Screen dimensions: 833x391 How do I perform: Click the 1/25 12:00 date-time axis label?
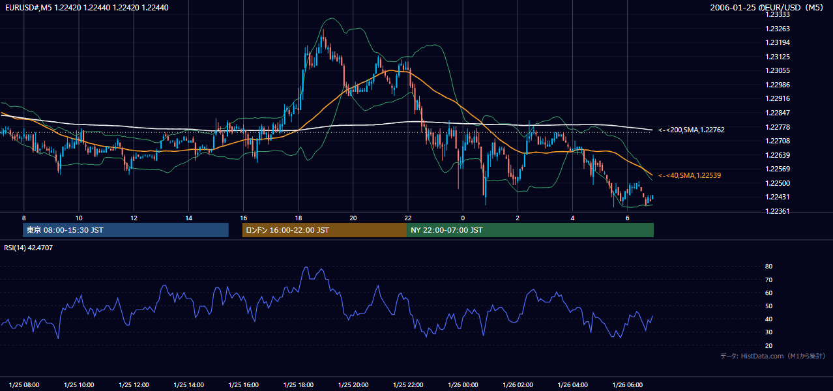(x=134, y=384)
